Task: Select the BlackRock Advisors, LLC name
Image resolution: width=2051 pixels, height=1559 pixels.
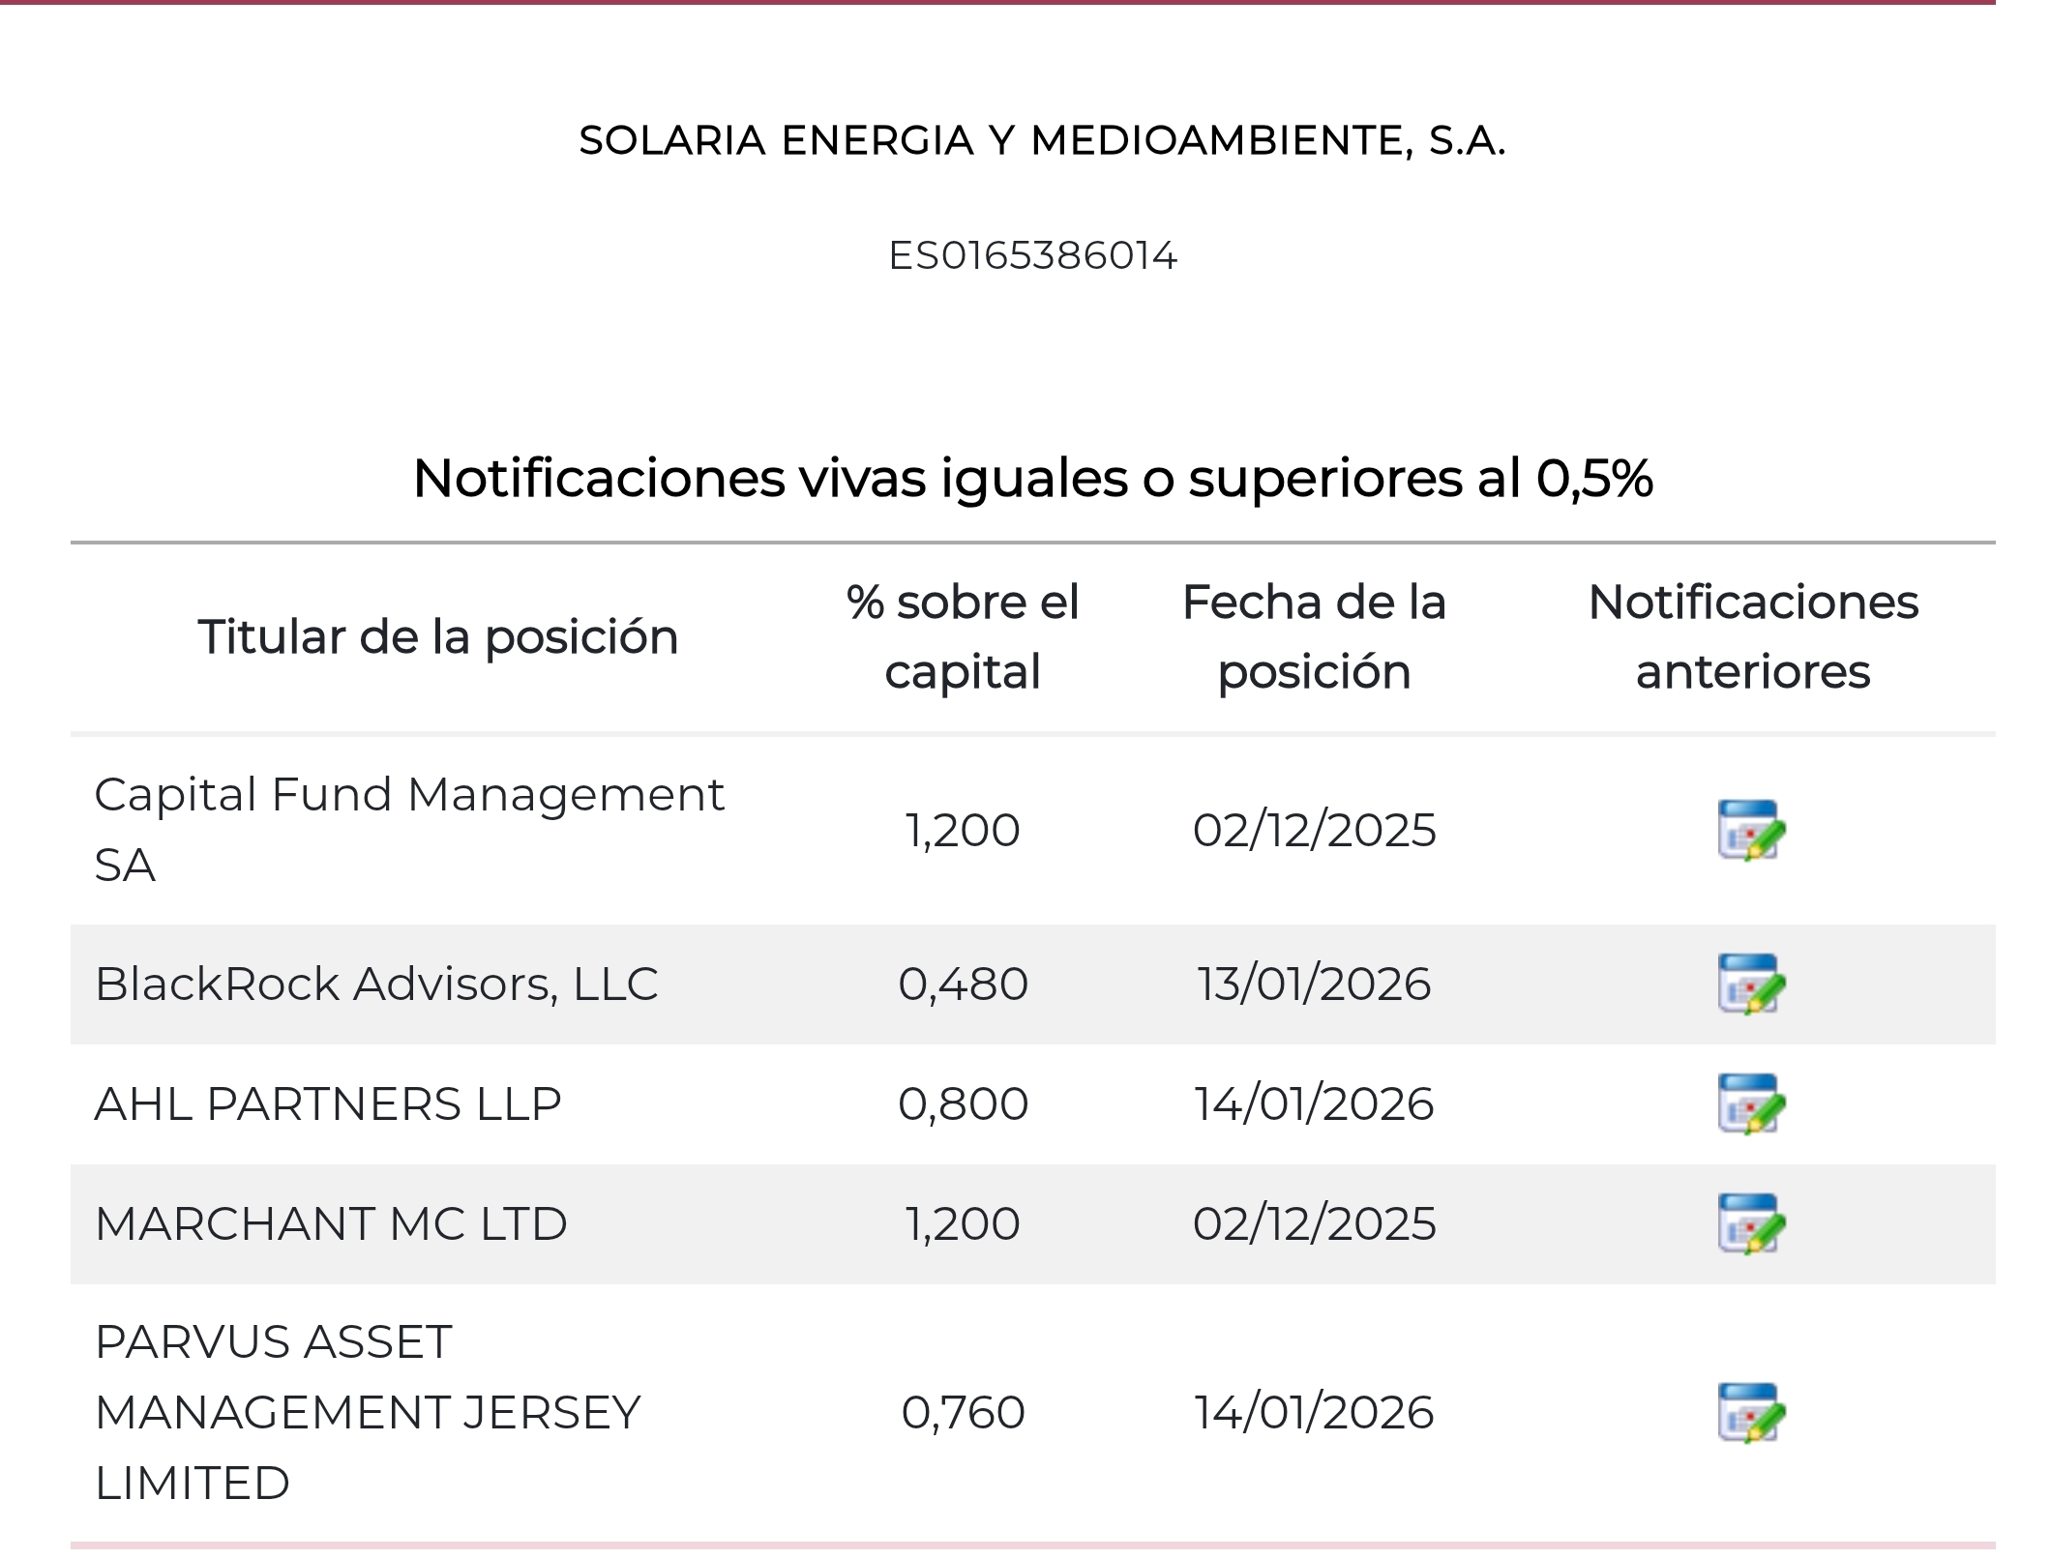Action: coord(376,984)
